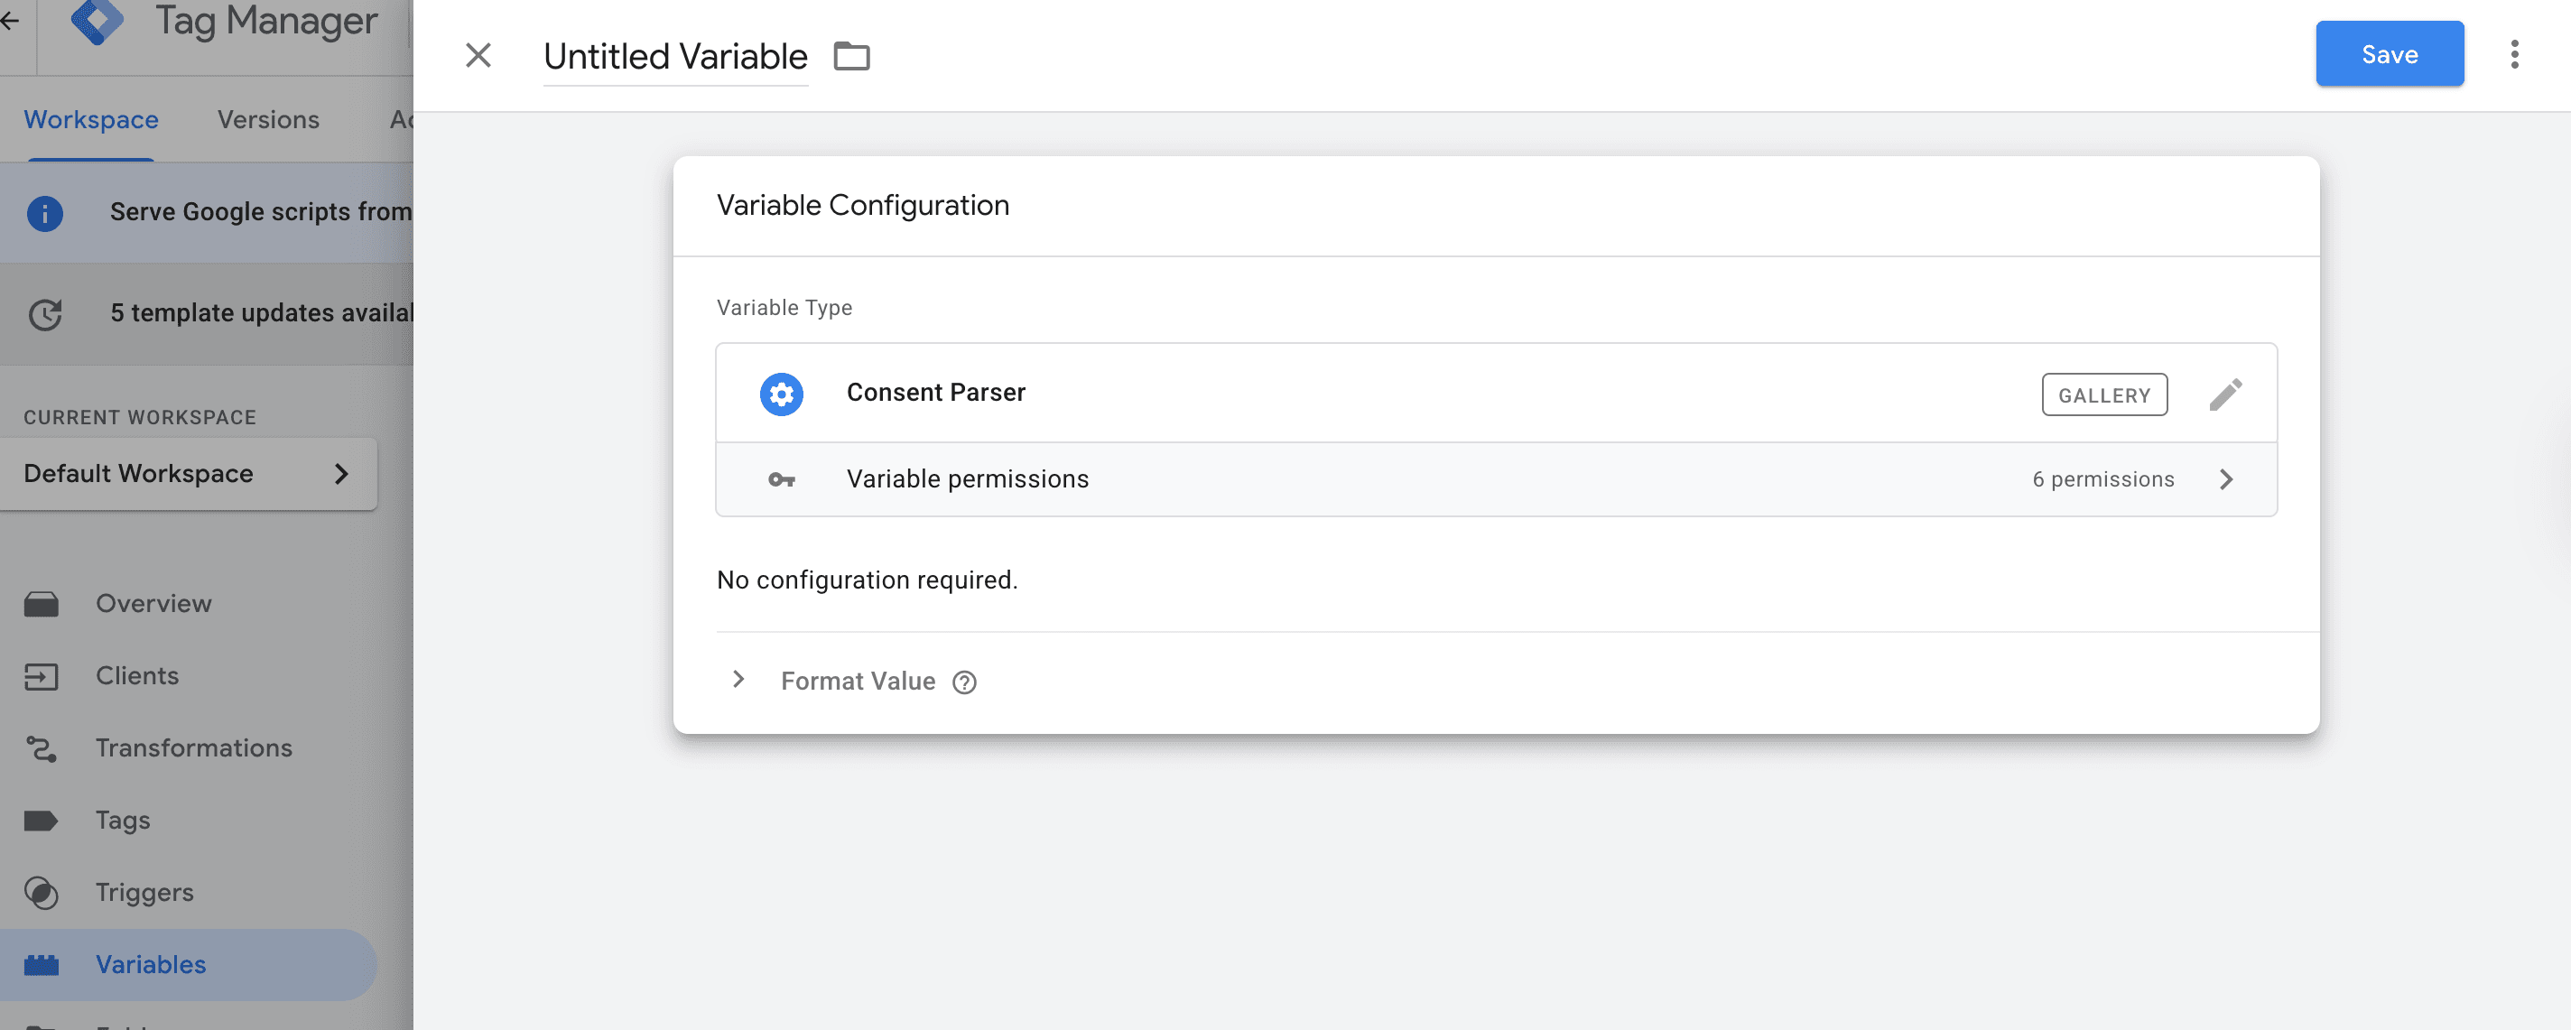Open the folder icon next to Untitled Variable
Image resolution: width=2571 pixels, height=1030 pixels.
[x=853, y=56]
